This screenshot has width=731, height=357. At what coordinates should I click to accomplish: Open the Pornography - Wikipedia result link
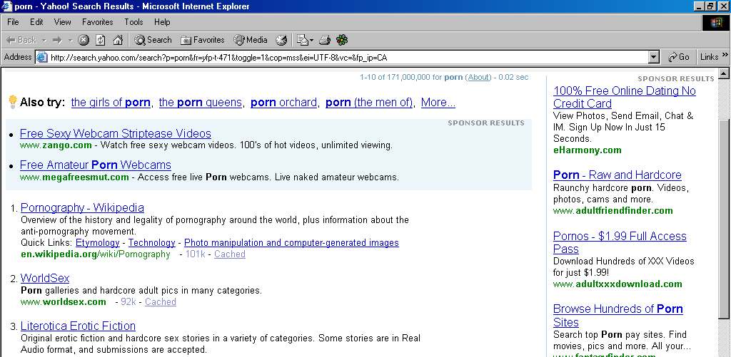[x=82, y=208]
